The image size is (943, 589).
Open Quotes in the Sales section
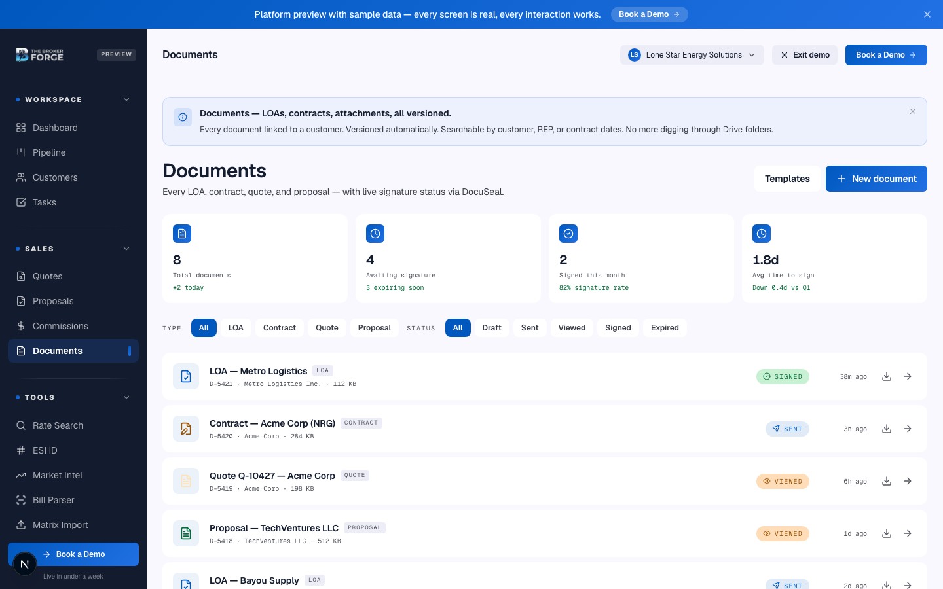coord(73,276)
